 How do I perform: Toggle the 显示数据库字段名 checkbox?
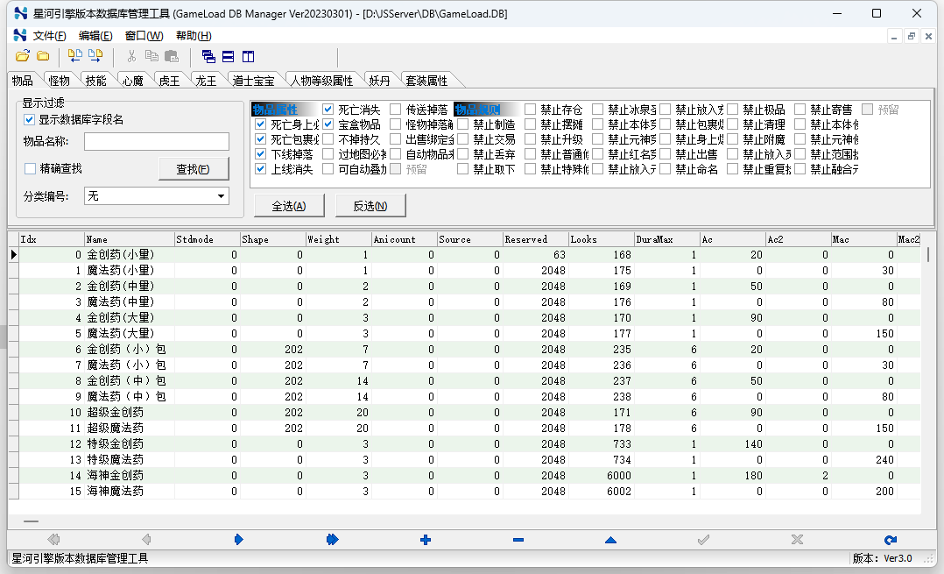tap(30, 120)
